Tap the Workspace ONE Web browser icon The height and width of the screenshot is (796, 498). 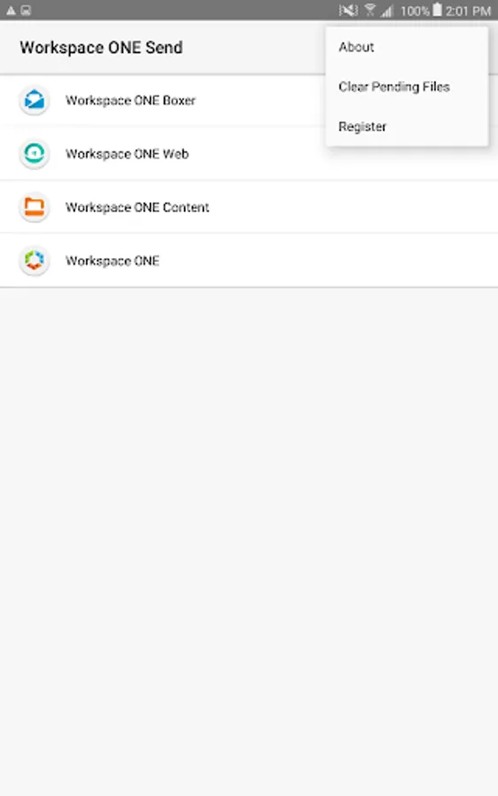pos(34,153)
